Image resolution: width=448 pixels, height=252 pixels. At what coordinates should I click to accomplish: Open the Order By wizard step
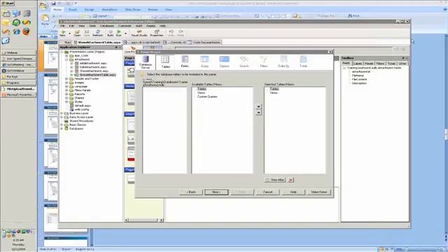(283, 62)
